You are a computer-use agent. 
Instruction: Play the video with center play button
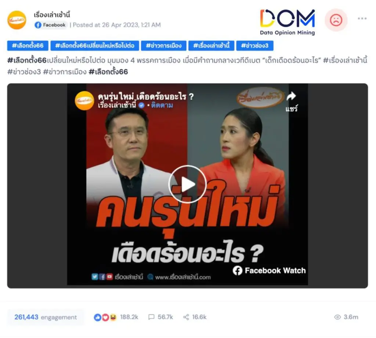pyautogui.click(x=188, y=184)
